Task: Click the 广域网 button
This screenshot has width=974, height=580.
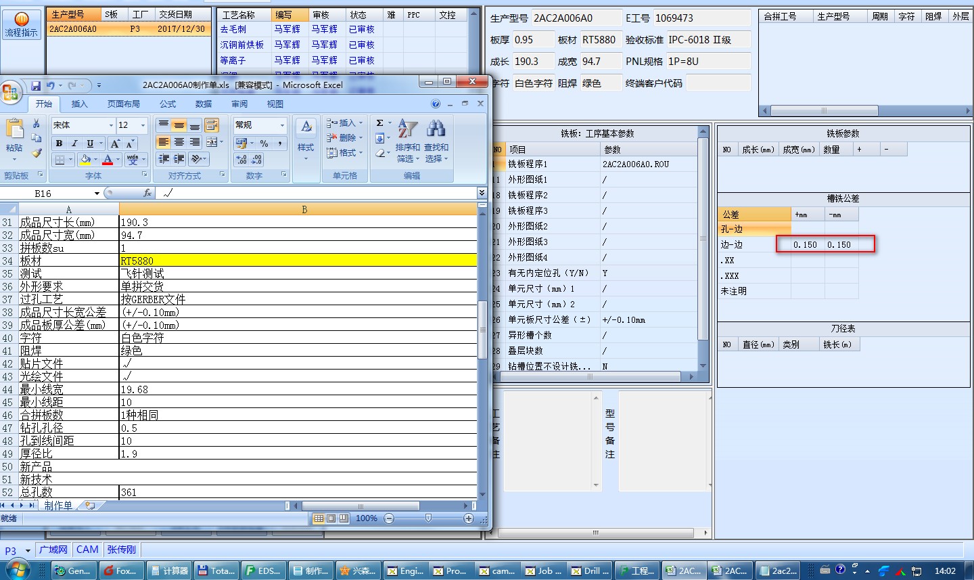Action: [x=53, y=550]
